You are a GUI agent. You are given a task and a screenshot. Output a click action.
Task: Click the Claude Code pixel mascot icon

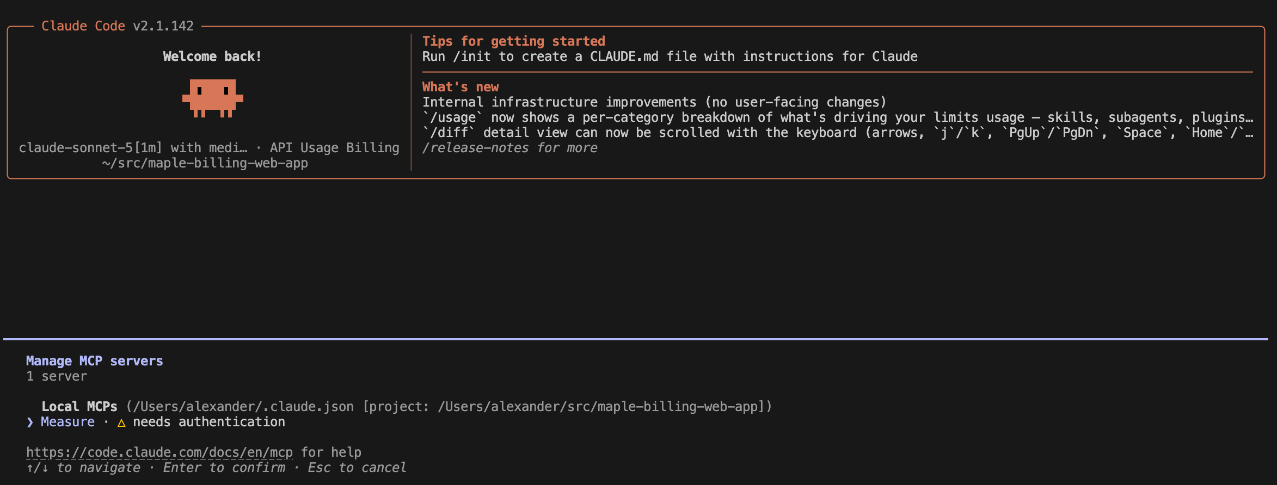212,98
